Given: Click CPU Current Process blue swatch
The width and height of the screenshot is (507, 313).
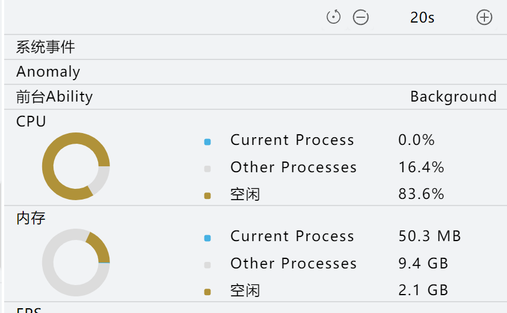Looking at the screenshot, I should click(207, 142).
